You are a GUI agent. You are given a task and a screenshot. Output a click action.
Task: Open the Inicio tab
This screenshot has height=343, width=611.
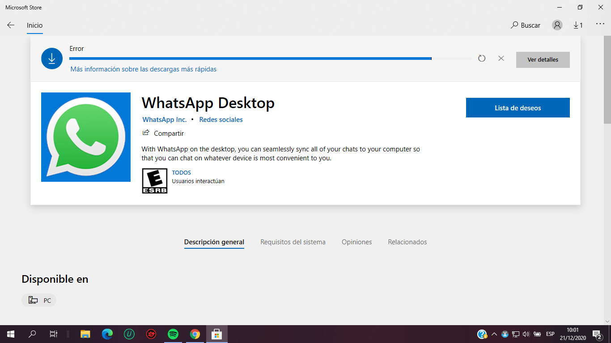click(x=34, y=25)
